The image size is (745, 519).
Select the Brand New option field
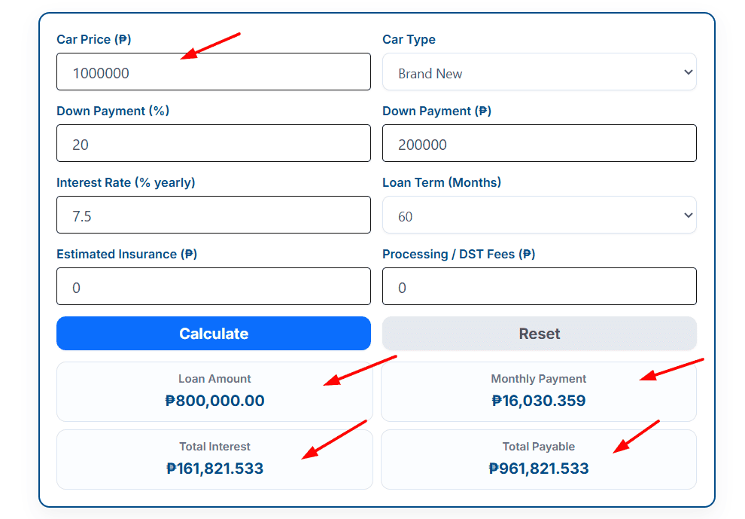(x=539, y=72)
